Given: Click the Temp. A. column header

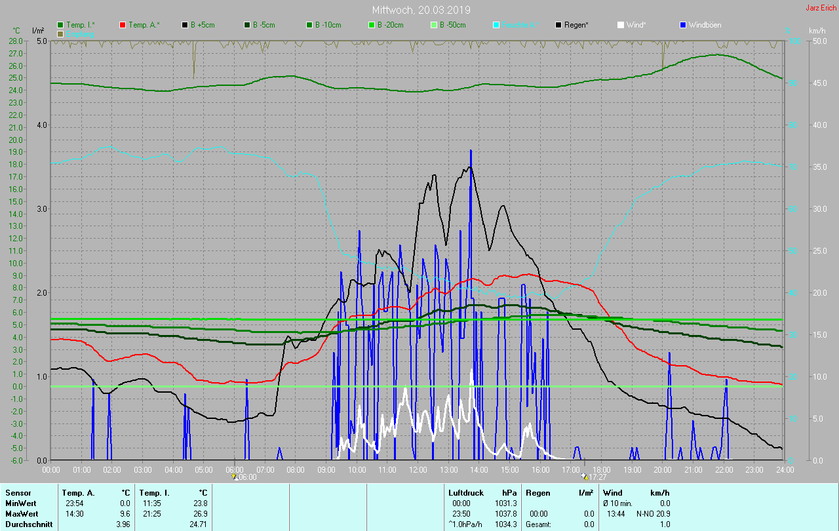Looking at the screenshot, I should (x=78, y=492).
